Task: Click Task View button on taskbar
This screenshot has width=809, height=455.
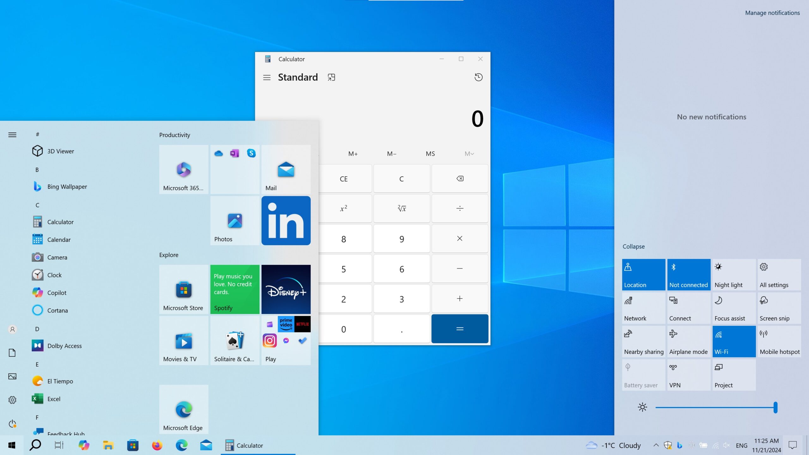Action: [59, 446]
